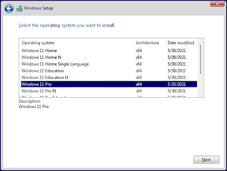Click x64 cell in Windows 11 Education row
Screen dimensions: 227x171
coord(139,71)
